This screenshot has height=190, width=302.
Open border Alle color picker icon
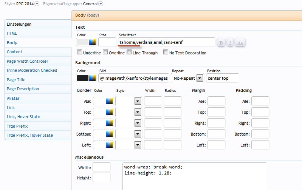(109, 101)
